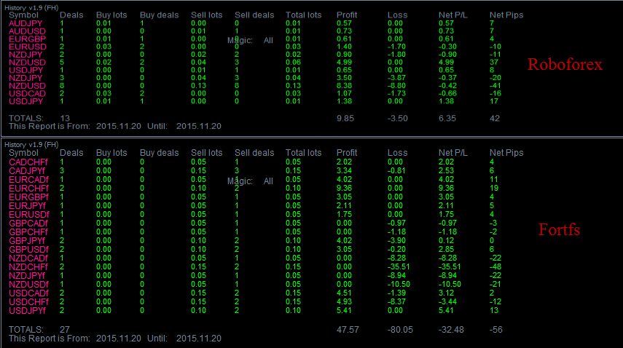Select the USDCADf symbol
The image size is (623, 348).
click(x=28, y=293)
